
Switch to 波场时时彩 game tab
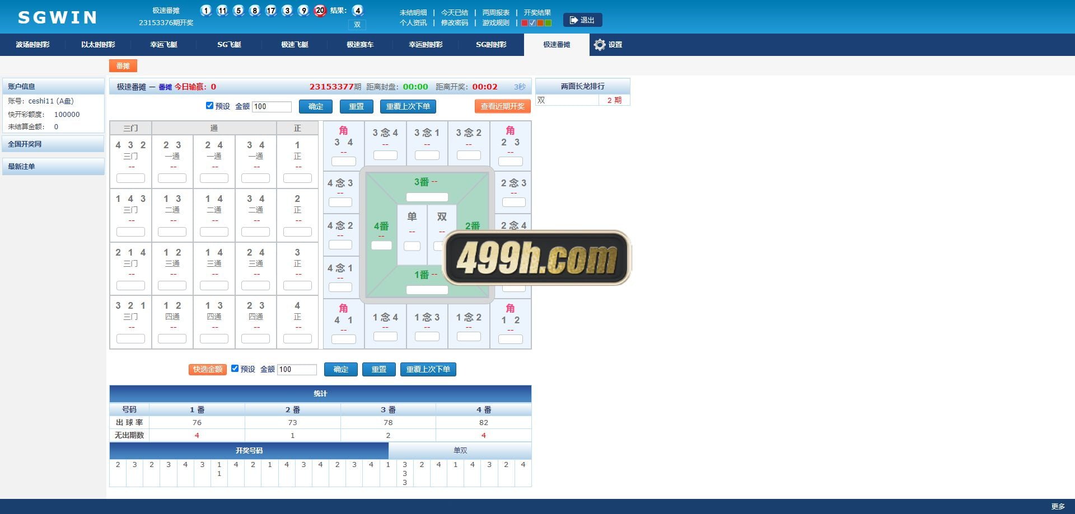pos(32,45)
